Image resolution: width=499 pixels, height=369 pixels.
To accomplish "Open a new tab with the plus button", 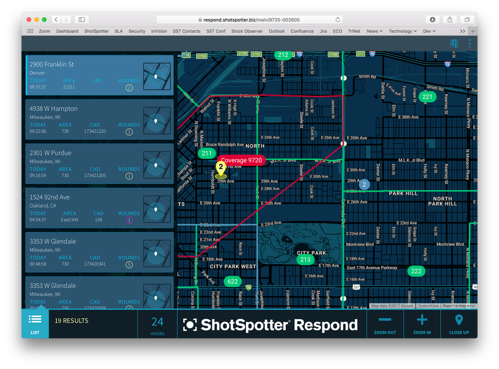I will [x=473, y=31].
